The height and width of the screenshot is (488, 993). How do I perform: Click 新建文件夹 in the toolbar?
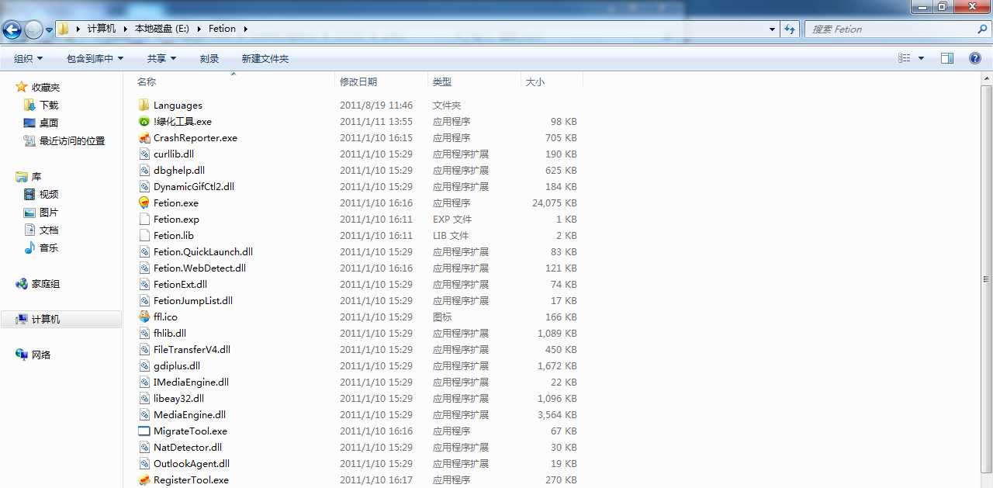point(265,58)
